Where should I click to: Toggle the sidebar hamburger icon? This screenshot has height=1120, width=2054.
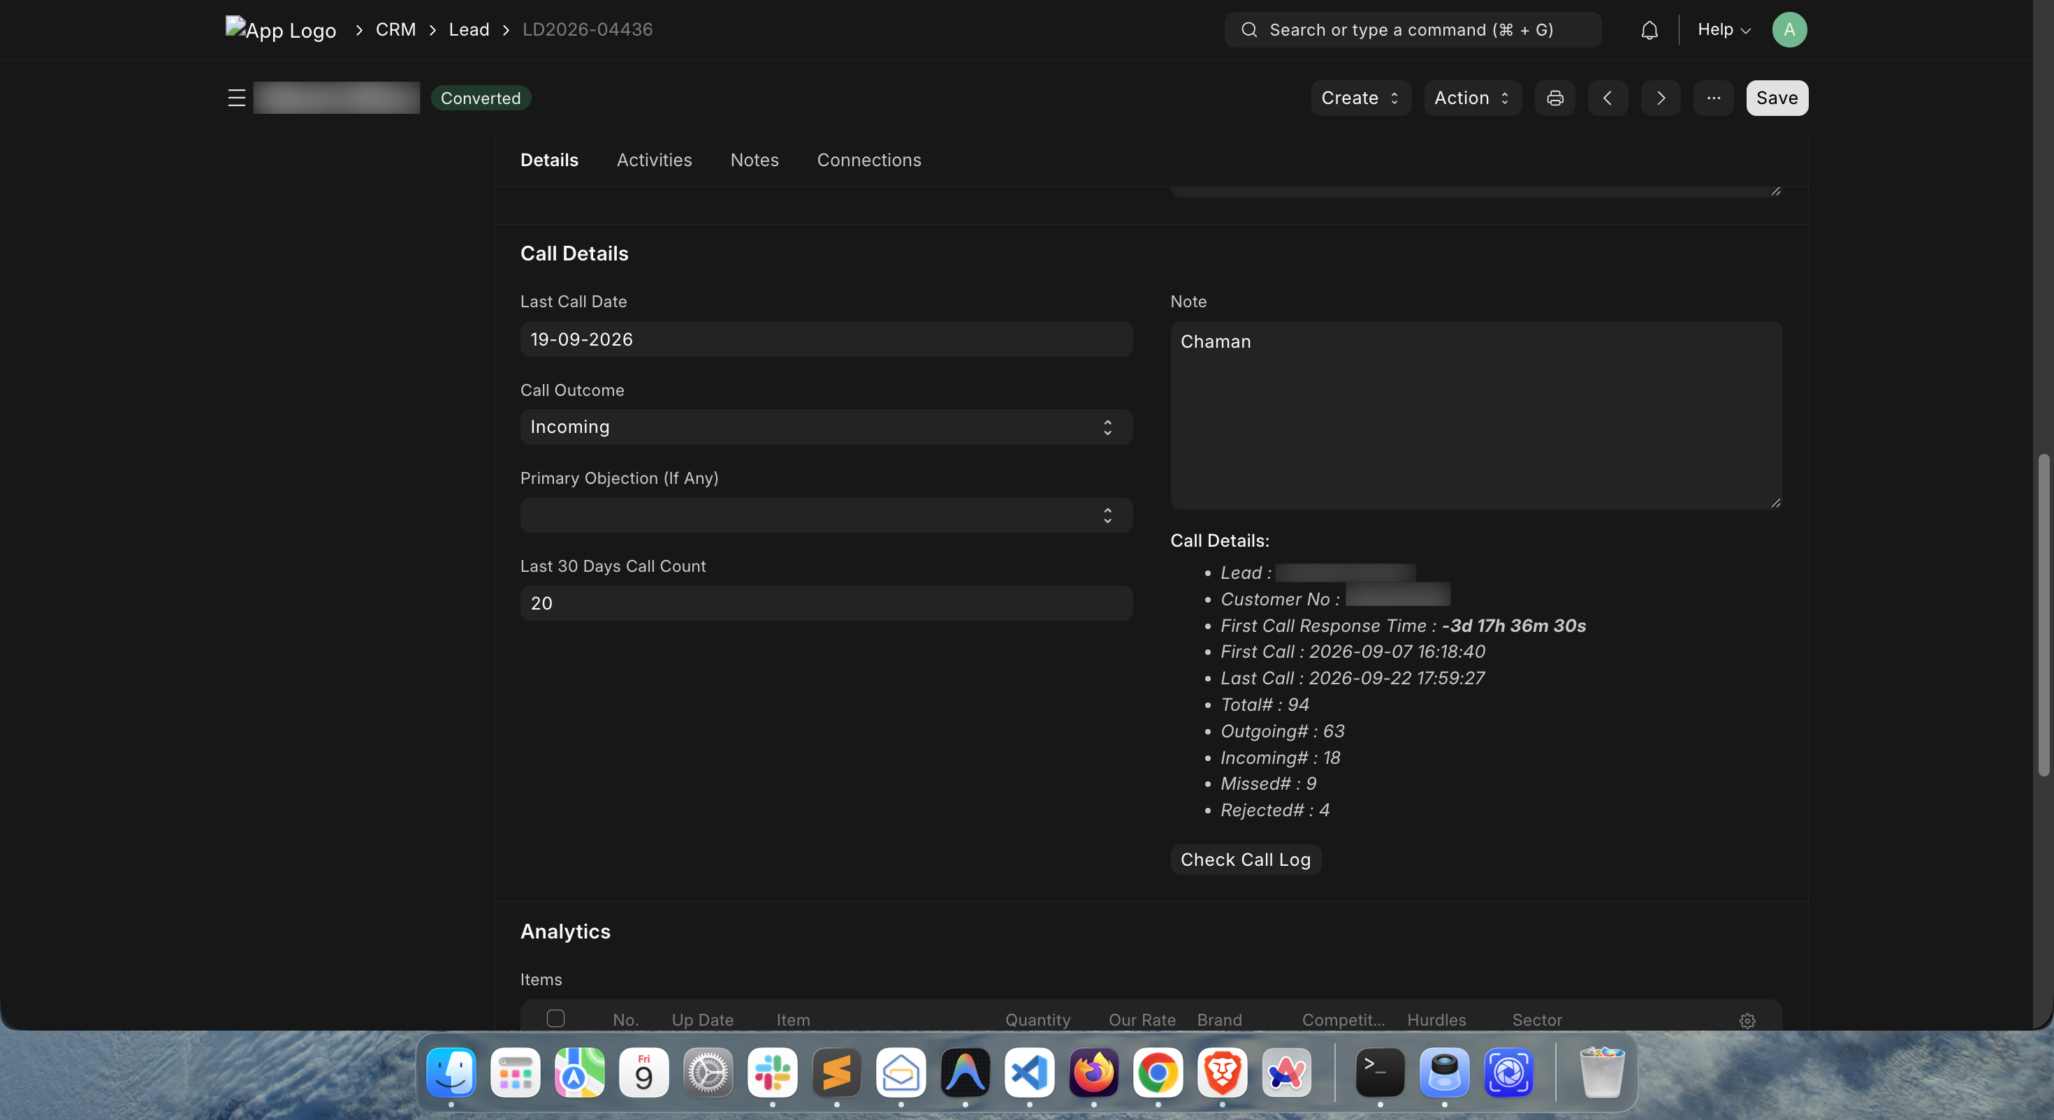[x=236, y=98]
